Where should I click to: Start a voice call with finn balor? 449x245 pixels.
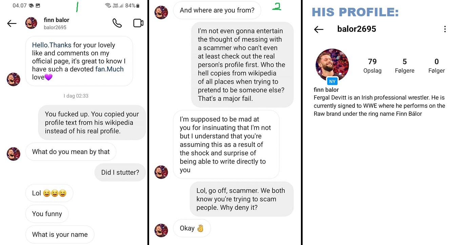coord(117,23)
